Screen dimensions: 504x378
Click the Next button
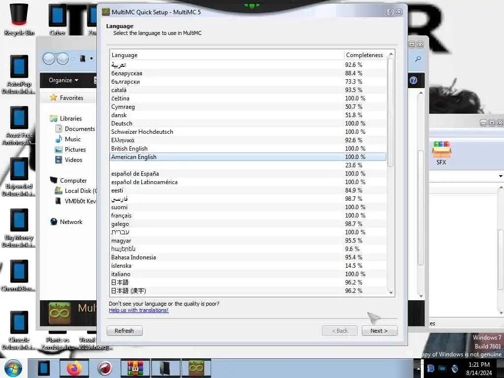click(x=379, y=331)
